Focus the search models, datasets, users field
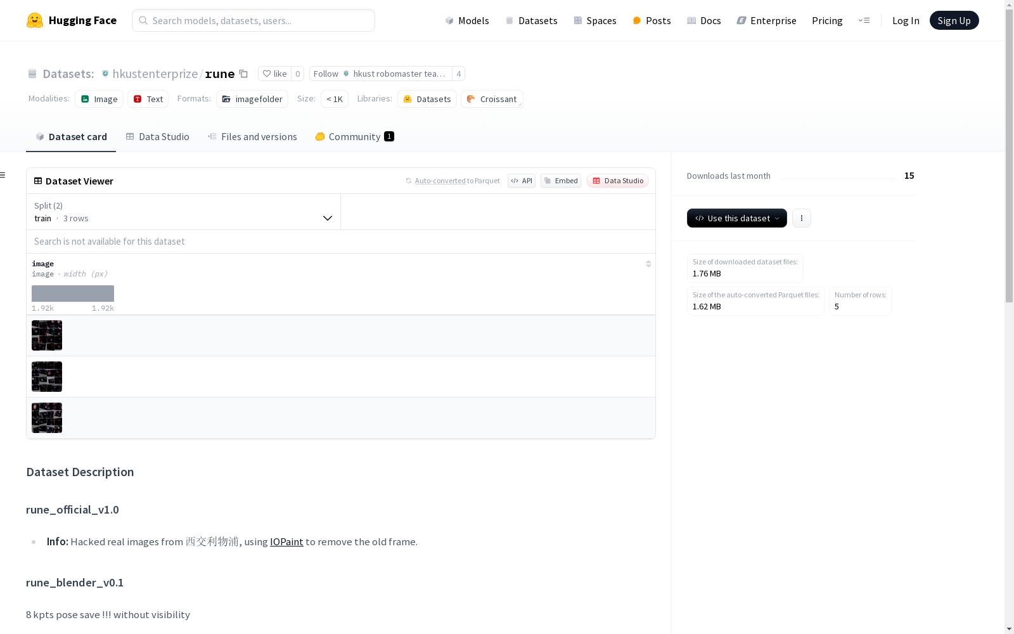The width and height of the screenshot is (1014, 634). (x=253, y=20)
